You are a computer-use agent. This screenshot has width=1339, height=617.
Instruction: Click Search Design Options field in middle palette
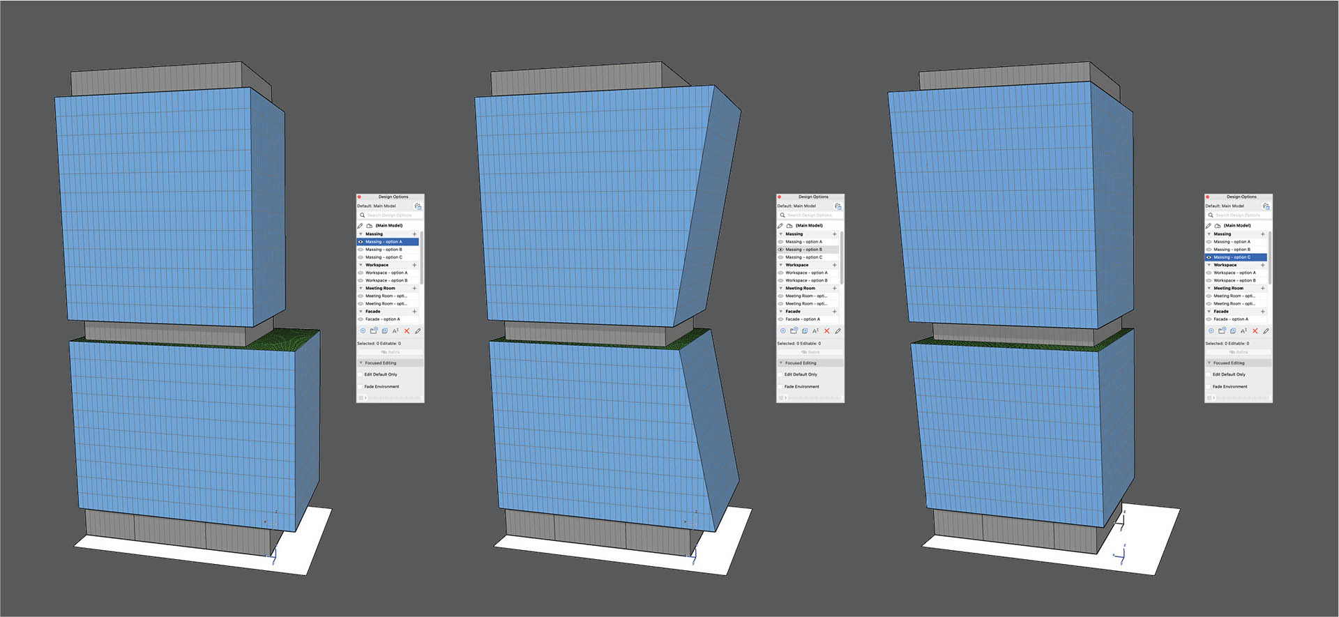click(810, 215)
